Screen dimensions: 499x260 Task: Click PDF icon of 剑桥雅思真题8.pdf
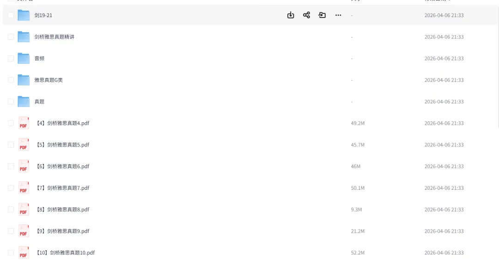pyautogui.click(x=24, y=210)
